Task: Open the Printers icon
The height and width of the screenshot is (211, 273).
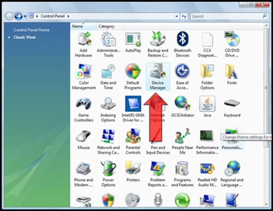Action: pyautogui.click(x=133, y=172)
